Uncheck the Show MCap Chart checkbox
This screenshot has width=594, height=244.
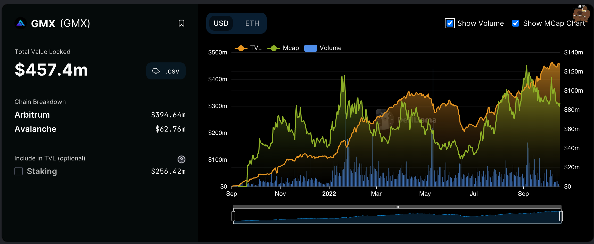tap(516, 23)
